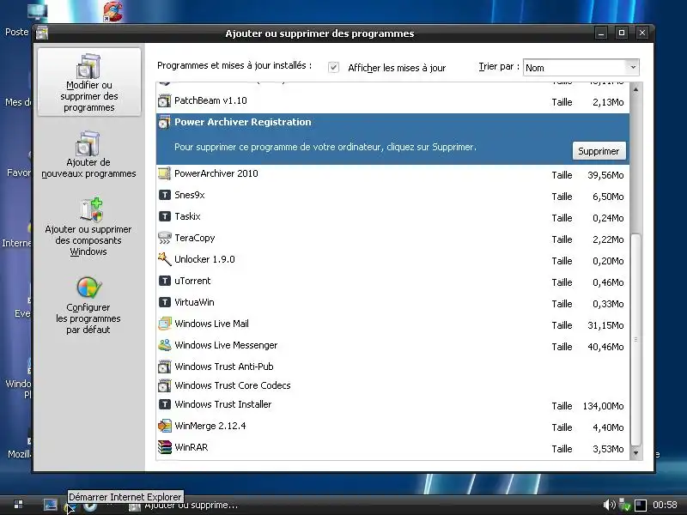
Task: Select the Unlocker 1.9.0 entry
Action: coord(392,260)
